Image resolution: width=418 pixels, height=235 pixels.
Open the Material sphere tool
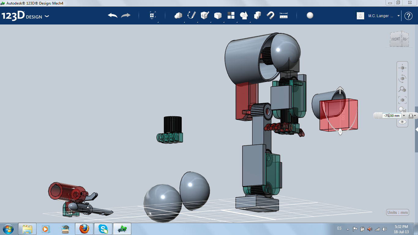(310, 15)
